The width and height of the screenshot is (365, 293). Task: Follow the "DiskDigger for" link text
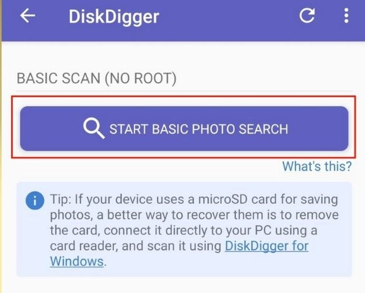click(267, 246)
